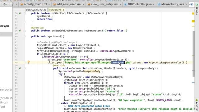This screenshot has width=199, height=112.
Task: Click the Gradle tool window icon
Action: (197, 5)
